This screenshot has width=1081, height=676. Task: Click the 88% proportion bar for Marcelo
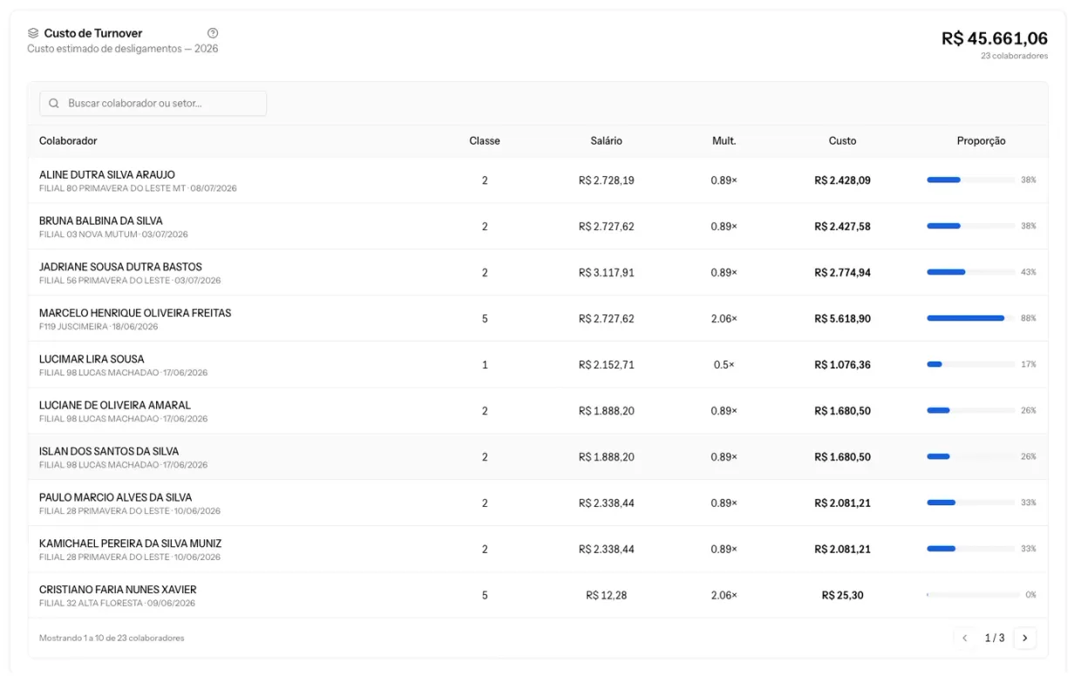973,319
